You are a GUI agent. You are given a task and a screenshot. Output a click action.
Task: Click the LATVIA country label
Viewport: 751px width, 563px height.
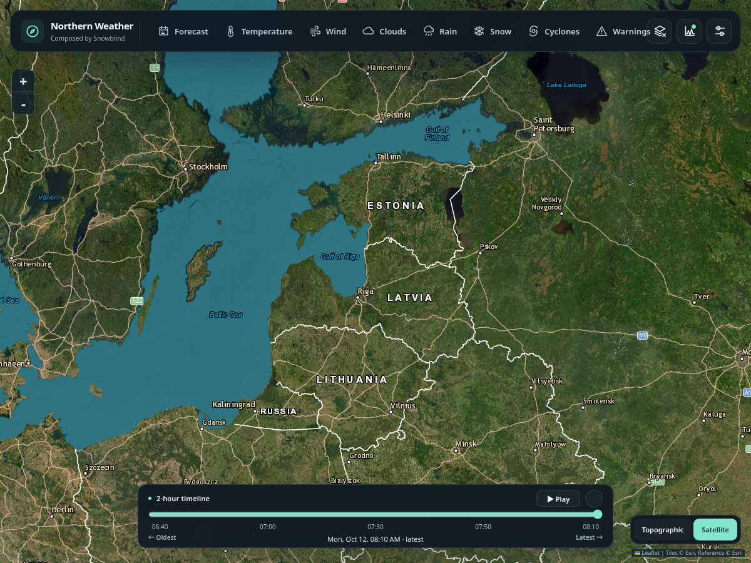tap(410, 297)
